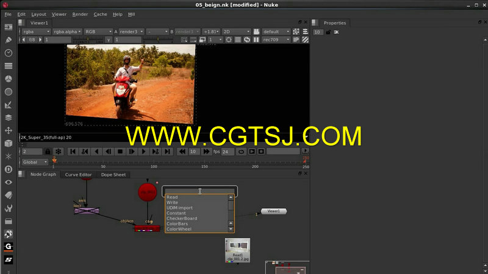488x274 pixels.
Task: Switch to the Curve Editor tab
Action: click(x=79, y=175)
